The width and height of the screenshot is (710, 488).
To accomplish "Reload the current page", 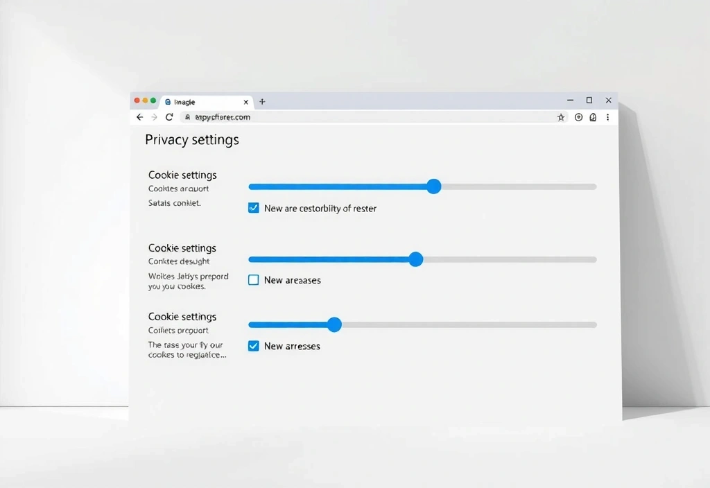I will [x=169, y=116].
